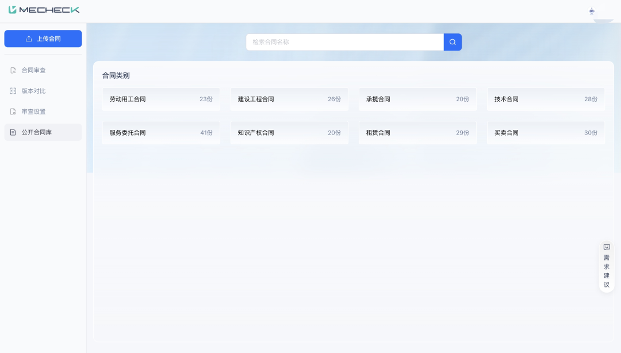
Task: Click the upload arrow icon in 上传合同
Action: pyautogui.click(x=29, y=39)
